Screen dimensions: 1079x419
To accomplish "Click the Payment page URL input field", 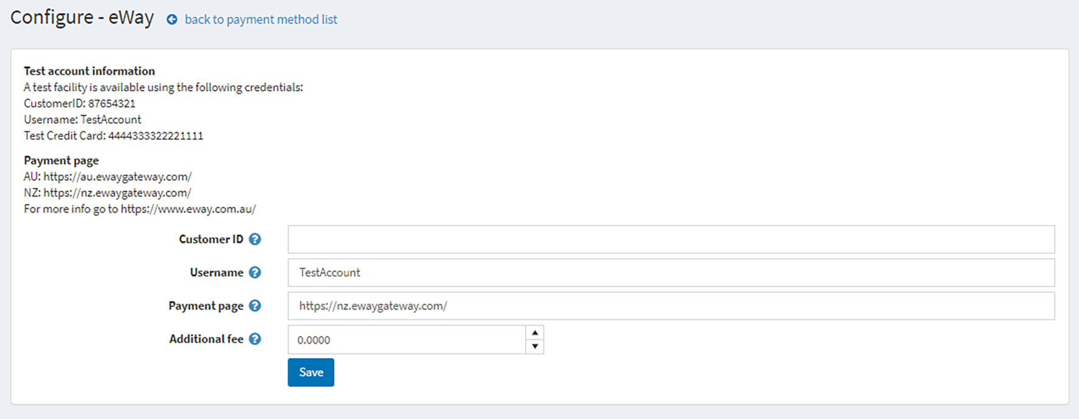I will 671,306.
